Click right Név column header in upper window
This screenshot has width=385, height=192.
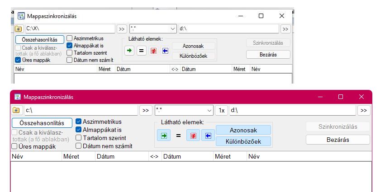tap(271, 69)
